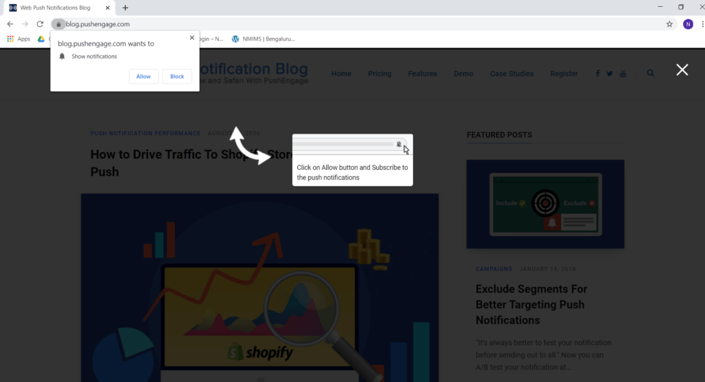The height and width of the screenshot is (382, 705).
Task: Open the Shopify featured image thumbnail
Action: point(260,288)
